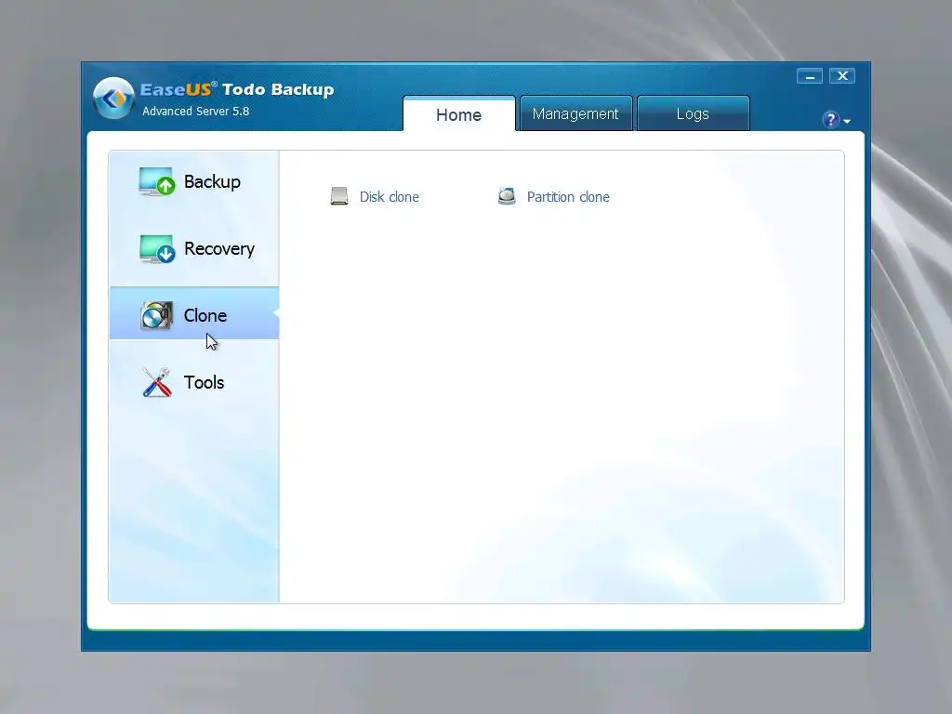Switch to the Management tab
The width and height of the screenshot is (952, 714).
point(575,113)
